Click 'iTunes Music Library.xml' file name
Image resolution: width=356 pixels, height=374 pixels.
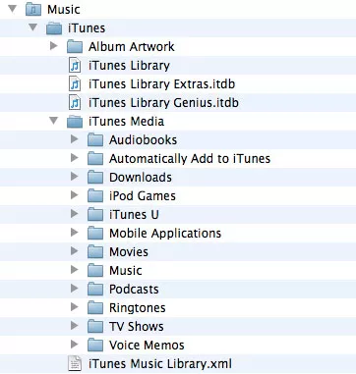click(x=160, y=363)
